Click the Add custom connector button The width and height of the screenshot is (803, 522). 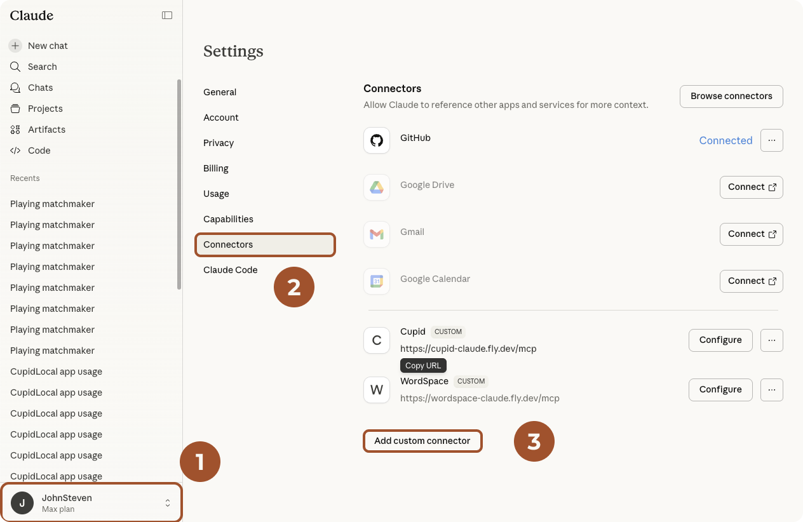click(422, 441)
